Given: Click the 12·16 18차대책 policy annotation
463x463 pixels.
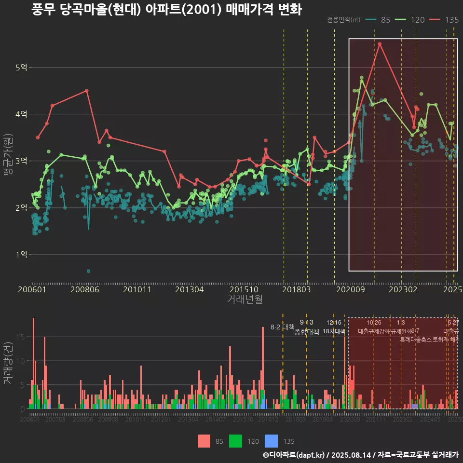Looking at the screenshot, I should tap(334, 327).
